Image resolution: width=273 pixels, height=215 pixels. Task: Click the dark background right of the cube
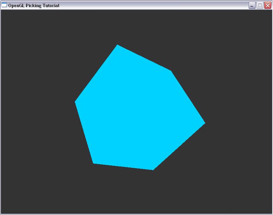(237, 112)
